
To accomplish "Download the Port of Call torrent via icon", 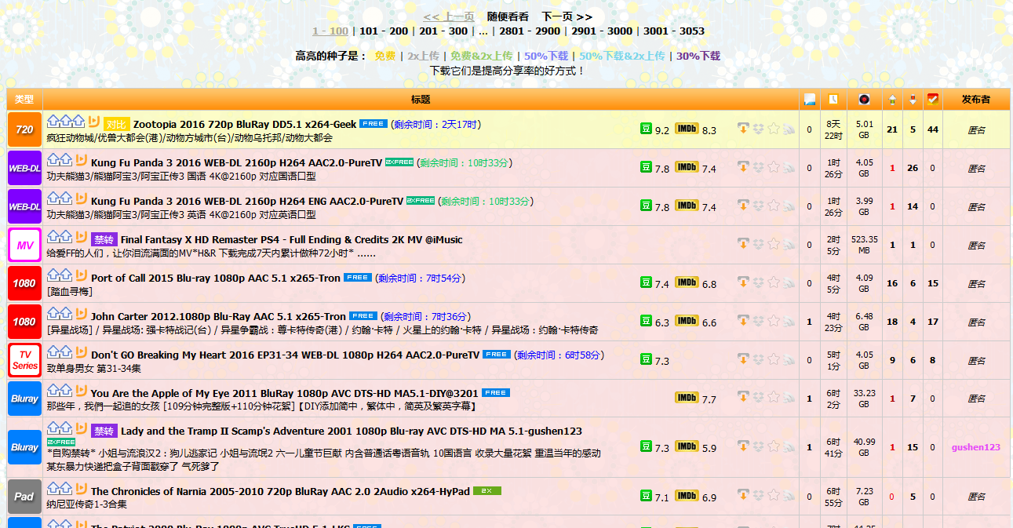I will coord(743,282).
